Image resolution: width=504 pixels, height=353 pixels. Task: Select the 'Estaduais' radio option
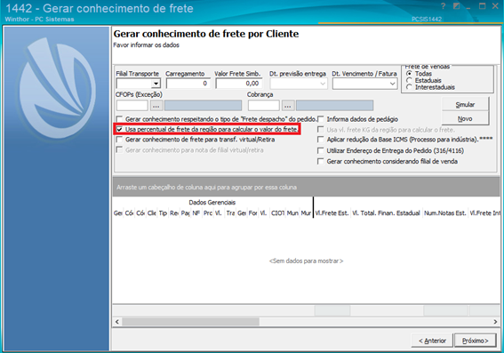tap(409, 80)
